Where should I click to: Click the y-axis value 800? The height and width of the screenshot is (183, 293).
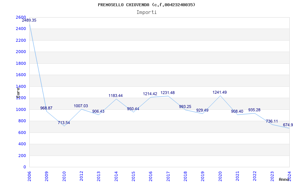pos(22,121)
